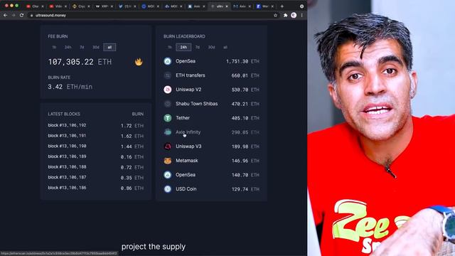Image resolution: width=455 pixels, height=256 pixels.
Task: Open block #13,106,192 link
Action: (x=67, y=125)
